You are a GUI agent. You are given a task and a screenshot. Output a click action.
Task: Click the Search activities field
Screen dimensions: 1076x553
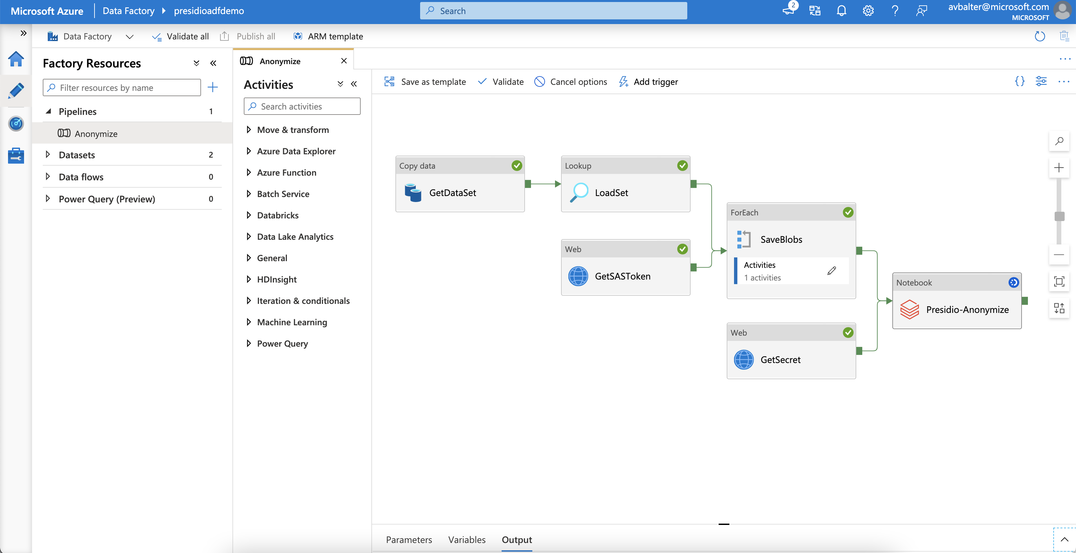pos(302,107)
